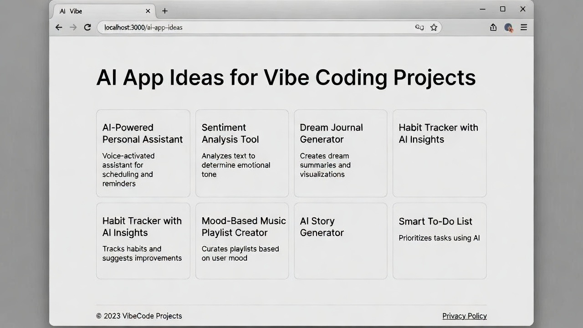
Task: Click the browser forward arrow
Action: [73, 27]
